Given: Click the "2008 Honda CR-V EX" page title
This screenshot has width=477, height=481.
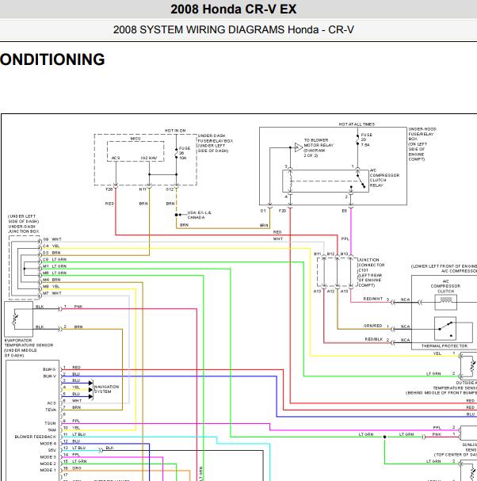Looking at the screenshot, I should [x=234, y=9].
